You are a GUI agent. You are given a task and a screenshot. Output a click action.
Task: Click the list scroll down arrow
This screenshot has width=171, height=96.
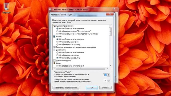tap(110, 66)
